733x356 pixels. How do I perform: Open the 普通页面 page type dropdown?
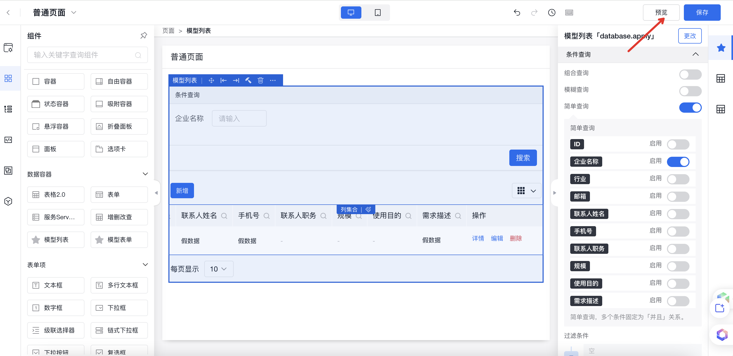click(74, 13)
